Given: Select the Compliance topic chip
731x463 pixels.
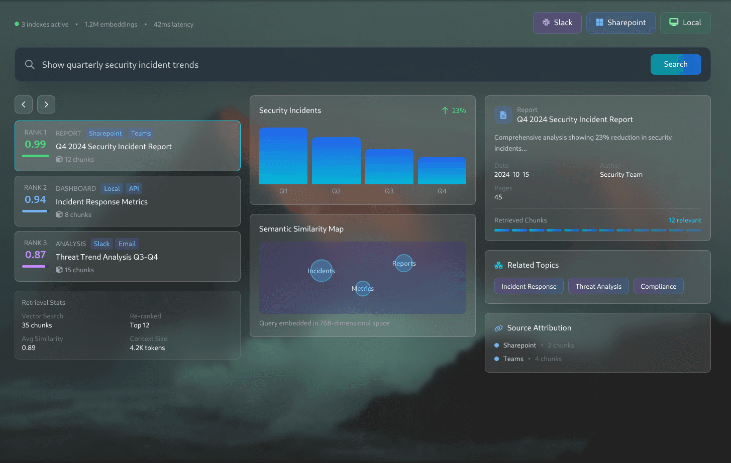Looking at the screenshot, I should 658,286.
